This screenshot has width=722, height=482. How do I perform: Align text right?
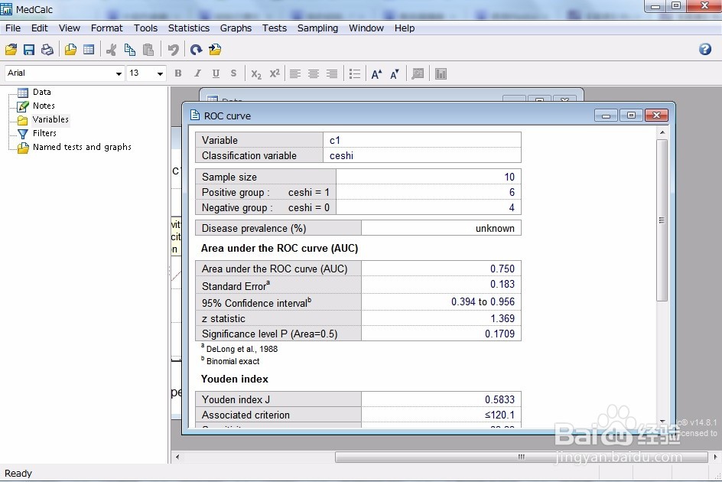332,73
